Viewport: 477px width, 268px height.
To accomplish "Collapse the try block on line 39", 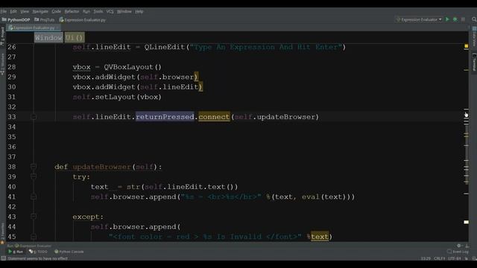I will pos(34,176).
